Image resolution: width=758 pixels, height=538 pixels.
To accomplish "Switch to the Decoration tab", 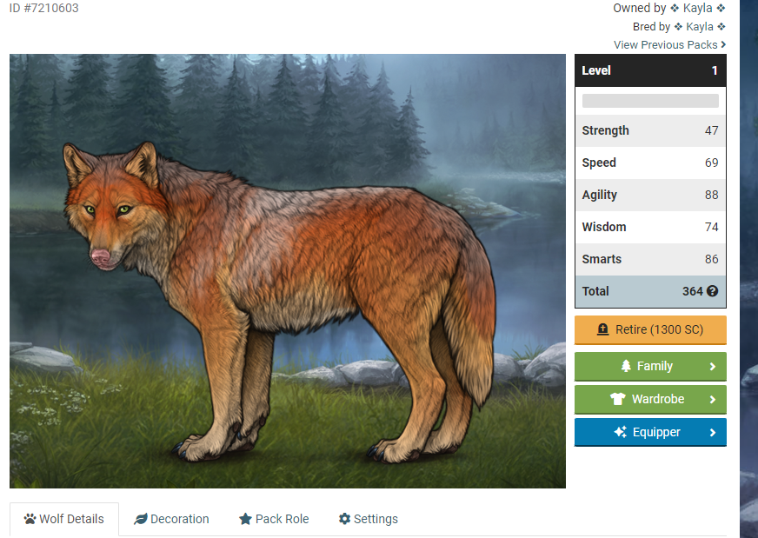I will 171,519.
